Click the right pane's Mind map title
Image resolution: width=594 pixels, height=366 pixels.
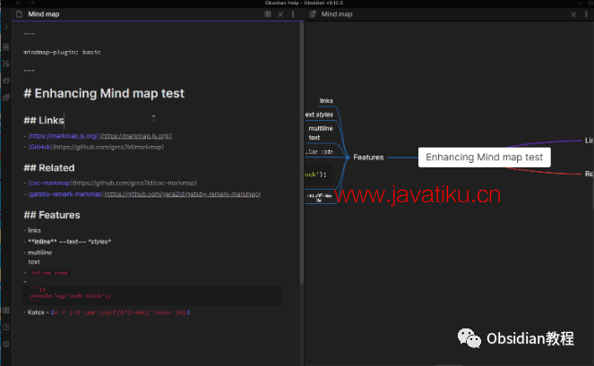pyautogui.click(x=337, y=14)
